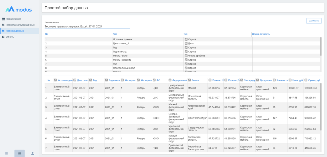Open Правила загрузки данных section
This screenshot has height=157, width=327.
coord(20,25)
